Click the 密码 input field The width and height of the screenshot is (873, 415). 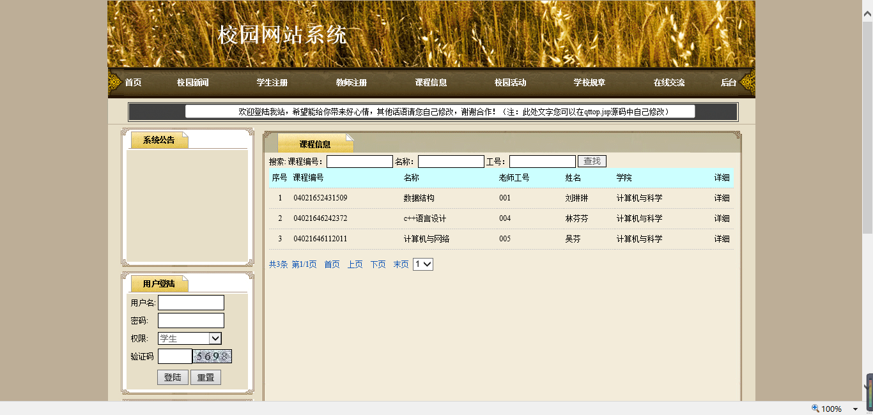click(x=191, y=321)
